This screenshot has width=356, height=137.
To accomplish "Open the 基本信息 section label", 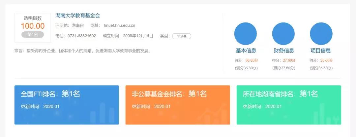I will click(246, 51).
